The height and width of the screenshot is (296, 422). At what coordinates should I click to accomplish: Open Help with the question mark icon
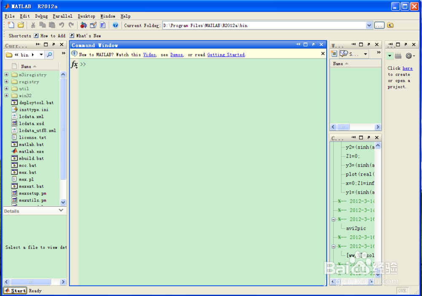[115, 25]
